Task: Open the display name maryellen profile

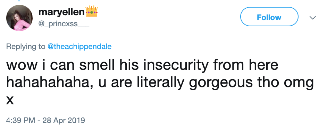Action: (61, 12)
